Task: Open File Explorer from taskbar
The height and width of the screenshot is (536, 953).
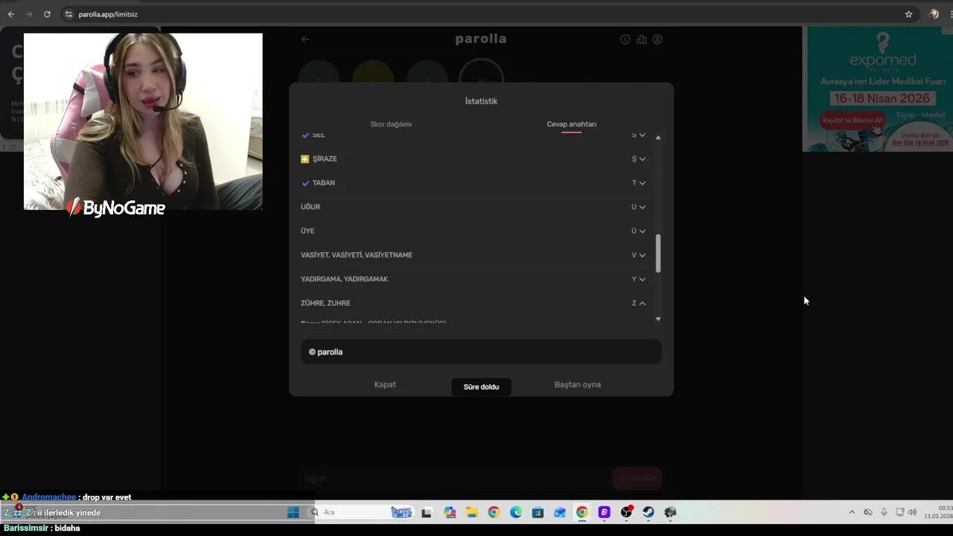Action: [471, 512]
